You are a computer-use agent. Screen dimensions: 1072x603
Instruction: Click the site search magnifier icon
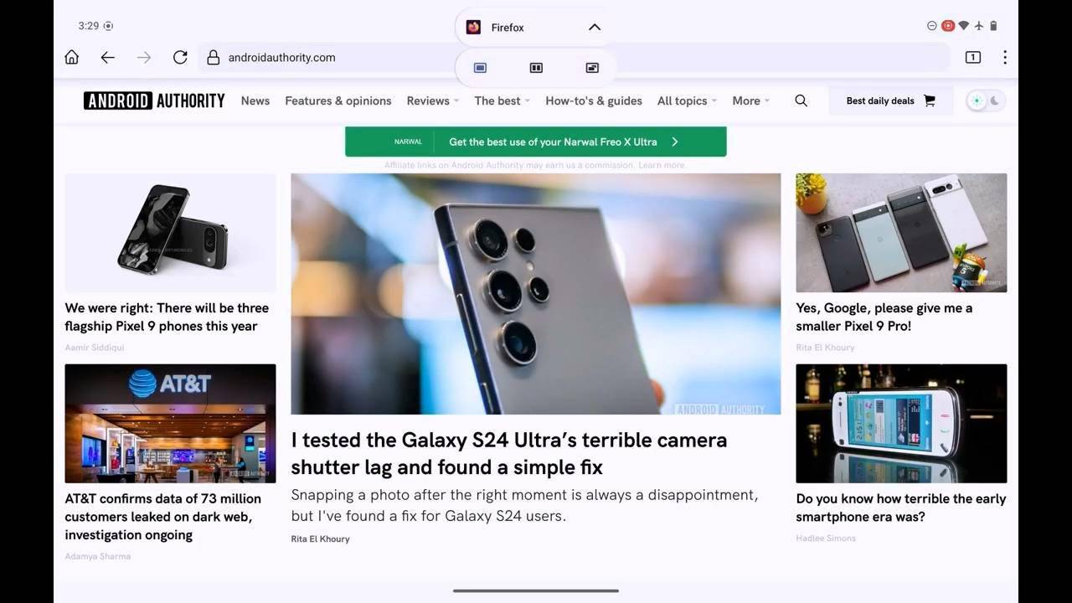801,100
